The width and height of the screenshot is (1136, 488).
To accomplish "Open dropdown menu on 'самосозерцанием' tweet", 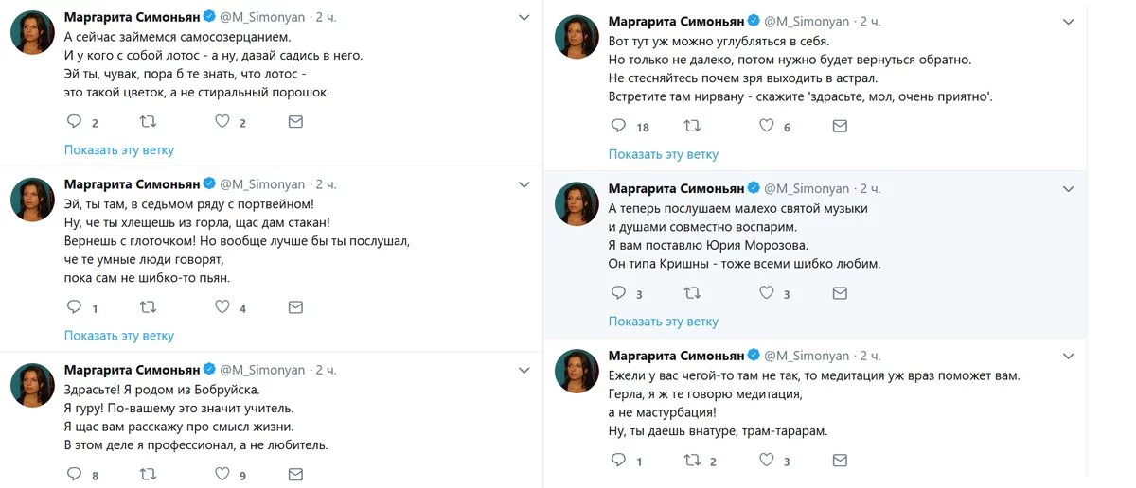I will (524, 18).
